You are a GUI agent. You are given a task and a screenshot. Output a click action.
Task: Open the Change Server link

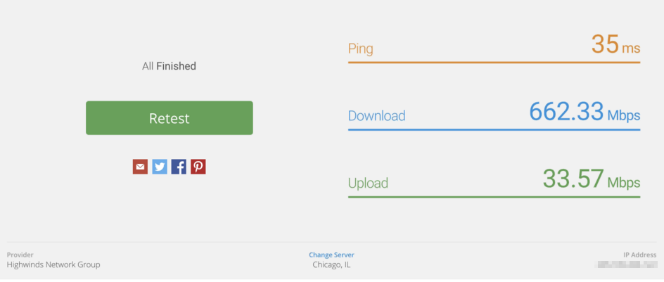331,255
